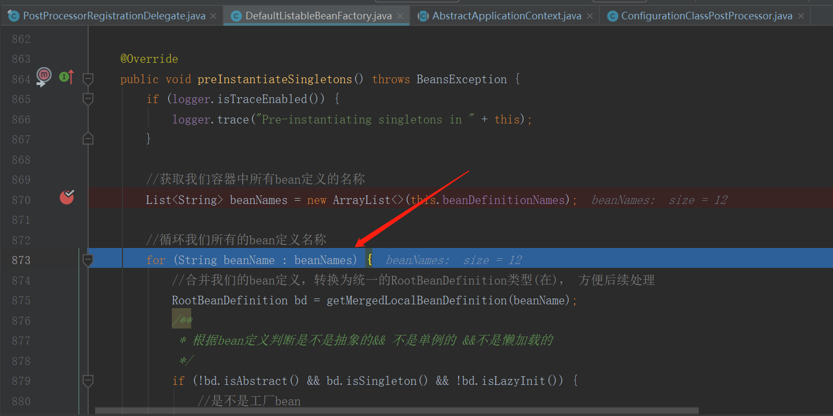The height and width of the screenshot is (416, 833).
Task: Click the Javadoc opening '/**' on line 876
Action: (182, 321)
